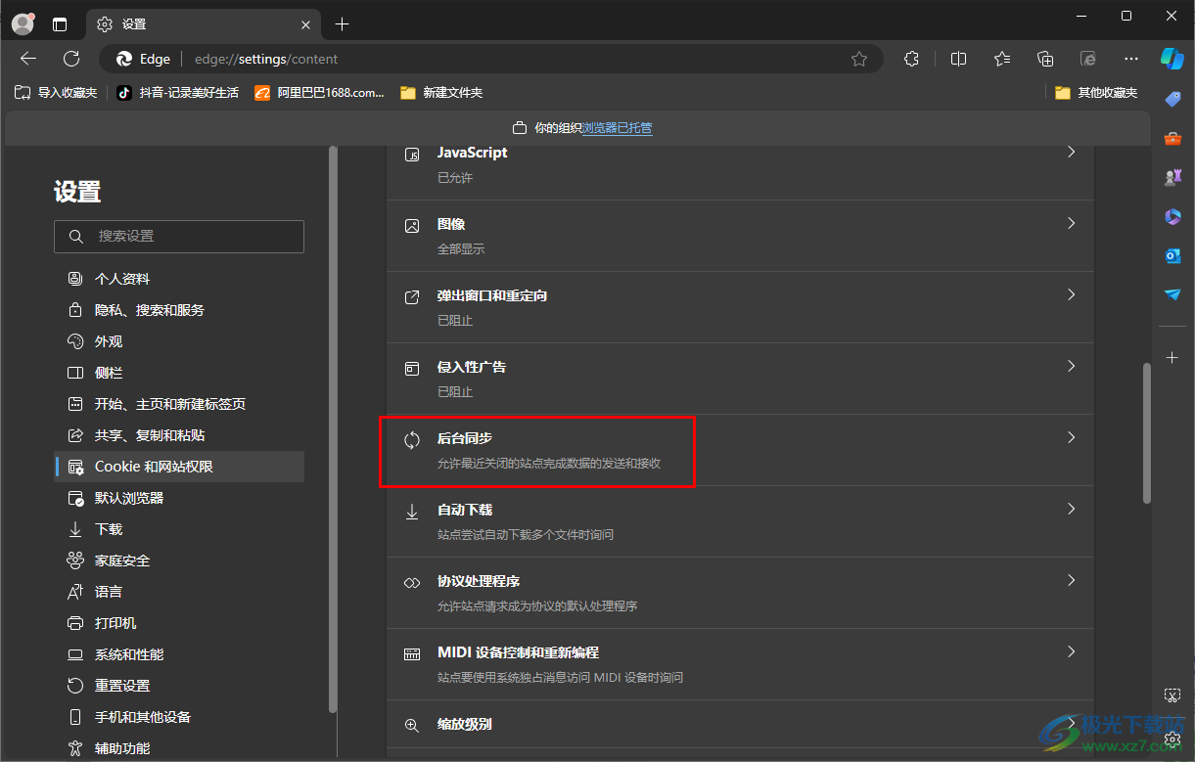Expand the 侵入性广告 chevron
1195x762 pixels.
[x=1071, y=367]
